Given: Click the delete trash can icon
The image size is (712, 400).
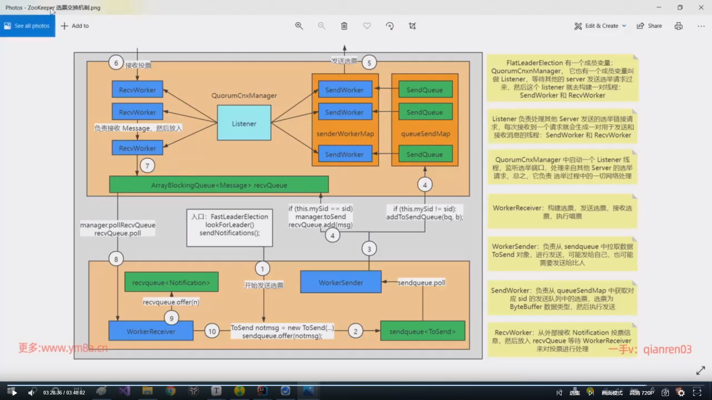Looking at the screenshot, I should point(344,26).
